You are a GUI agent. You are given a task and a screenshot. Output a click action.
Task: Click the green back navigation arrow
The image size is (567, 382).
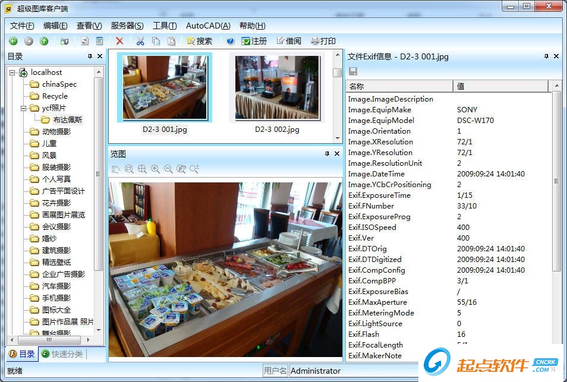click(x=13, y=40)
